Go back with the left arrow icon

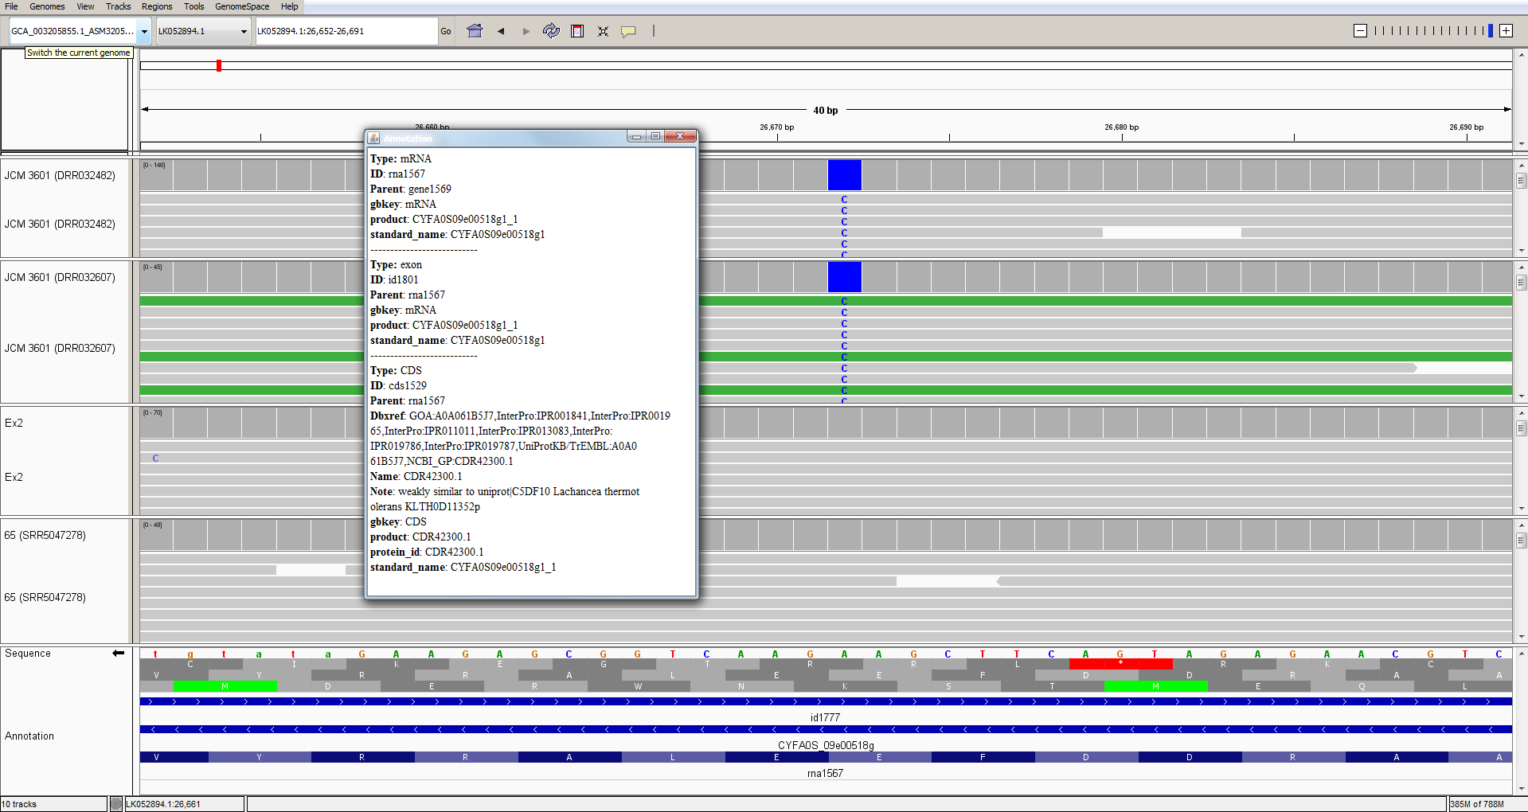click(x=501, y=31)
